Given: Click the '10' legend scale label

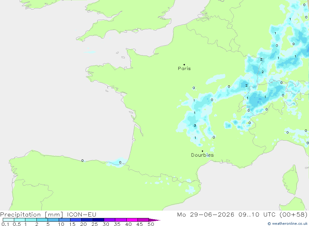Looking at the screenshot, I should 61,224.
